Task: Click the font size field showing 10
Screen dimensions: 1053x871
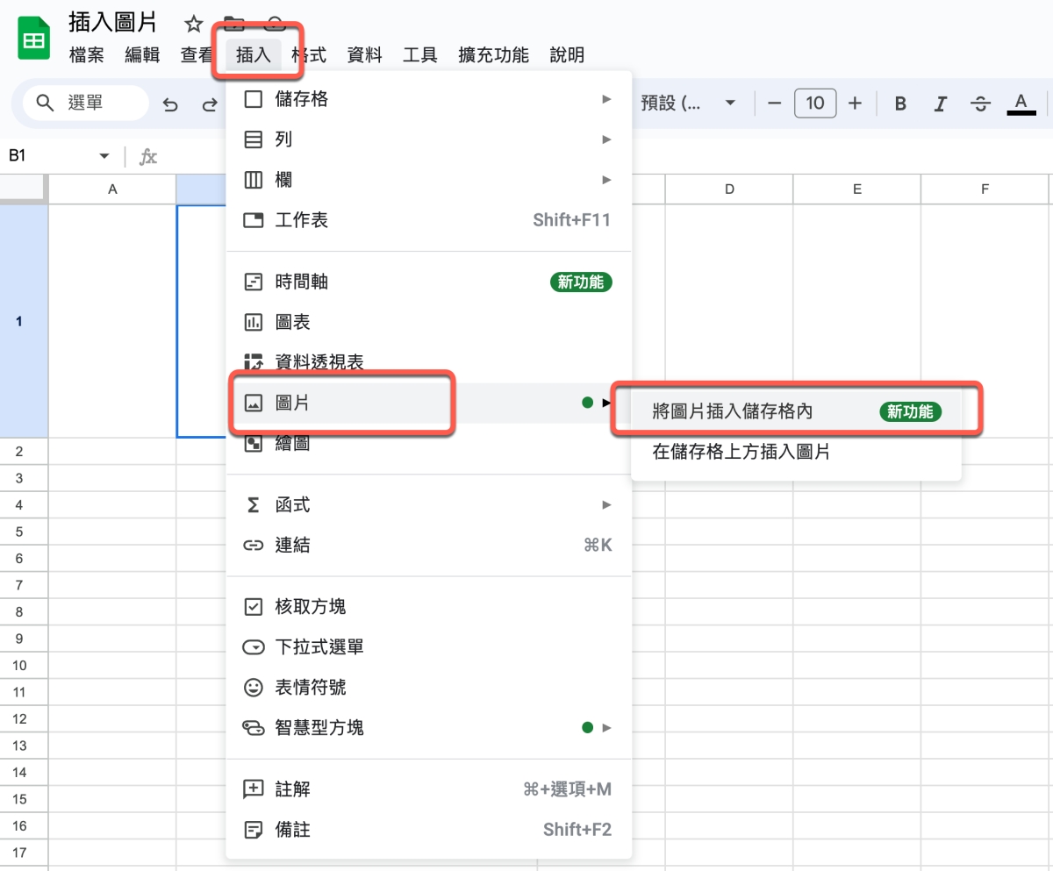Action: 815,104
